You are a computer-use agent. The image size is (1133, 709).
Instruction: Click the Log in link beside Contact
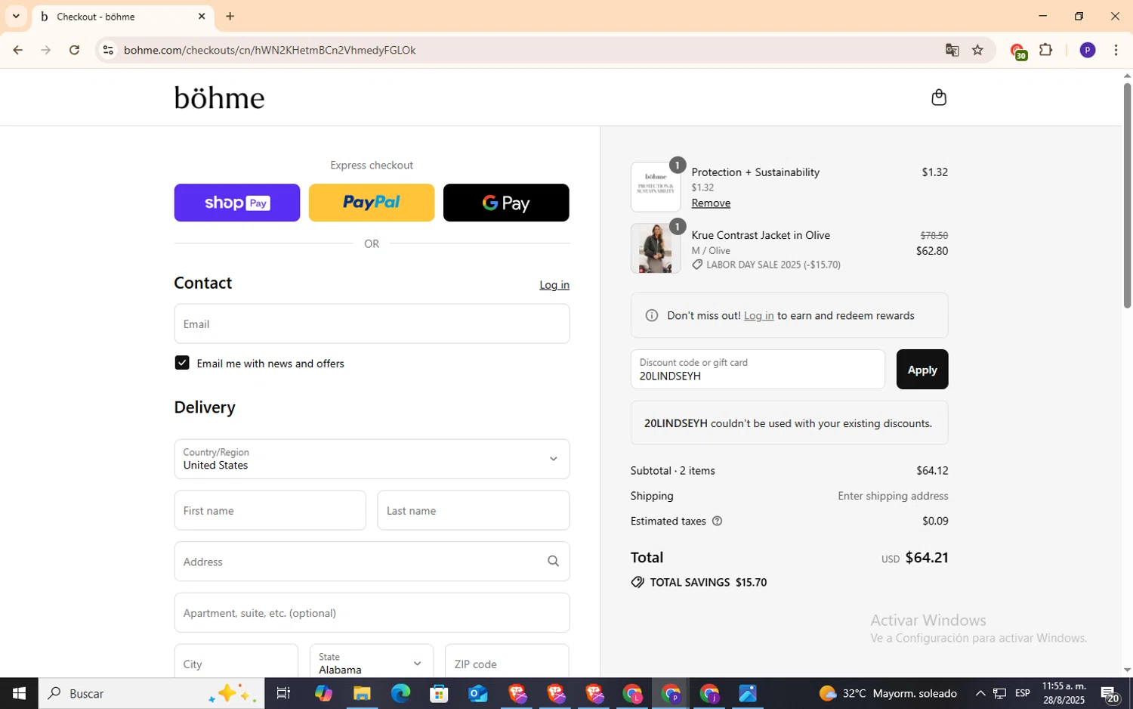pyautogui.click(x=554, y=285)
